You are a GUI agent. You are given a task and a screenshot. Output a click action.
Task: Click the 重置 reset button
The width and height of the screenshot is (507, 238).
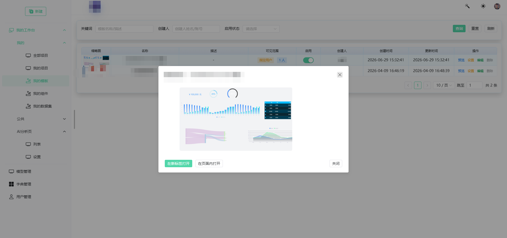click(x=475, y=29)
